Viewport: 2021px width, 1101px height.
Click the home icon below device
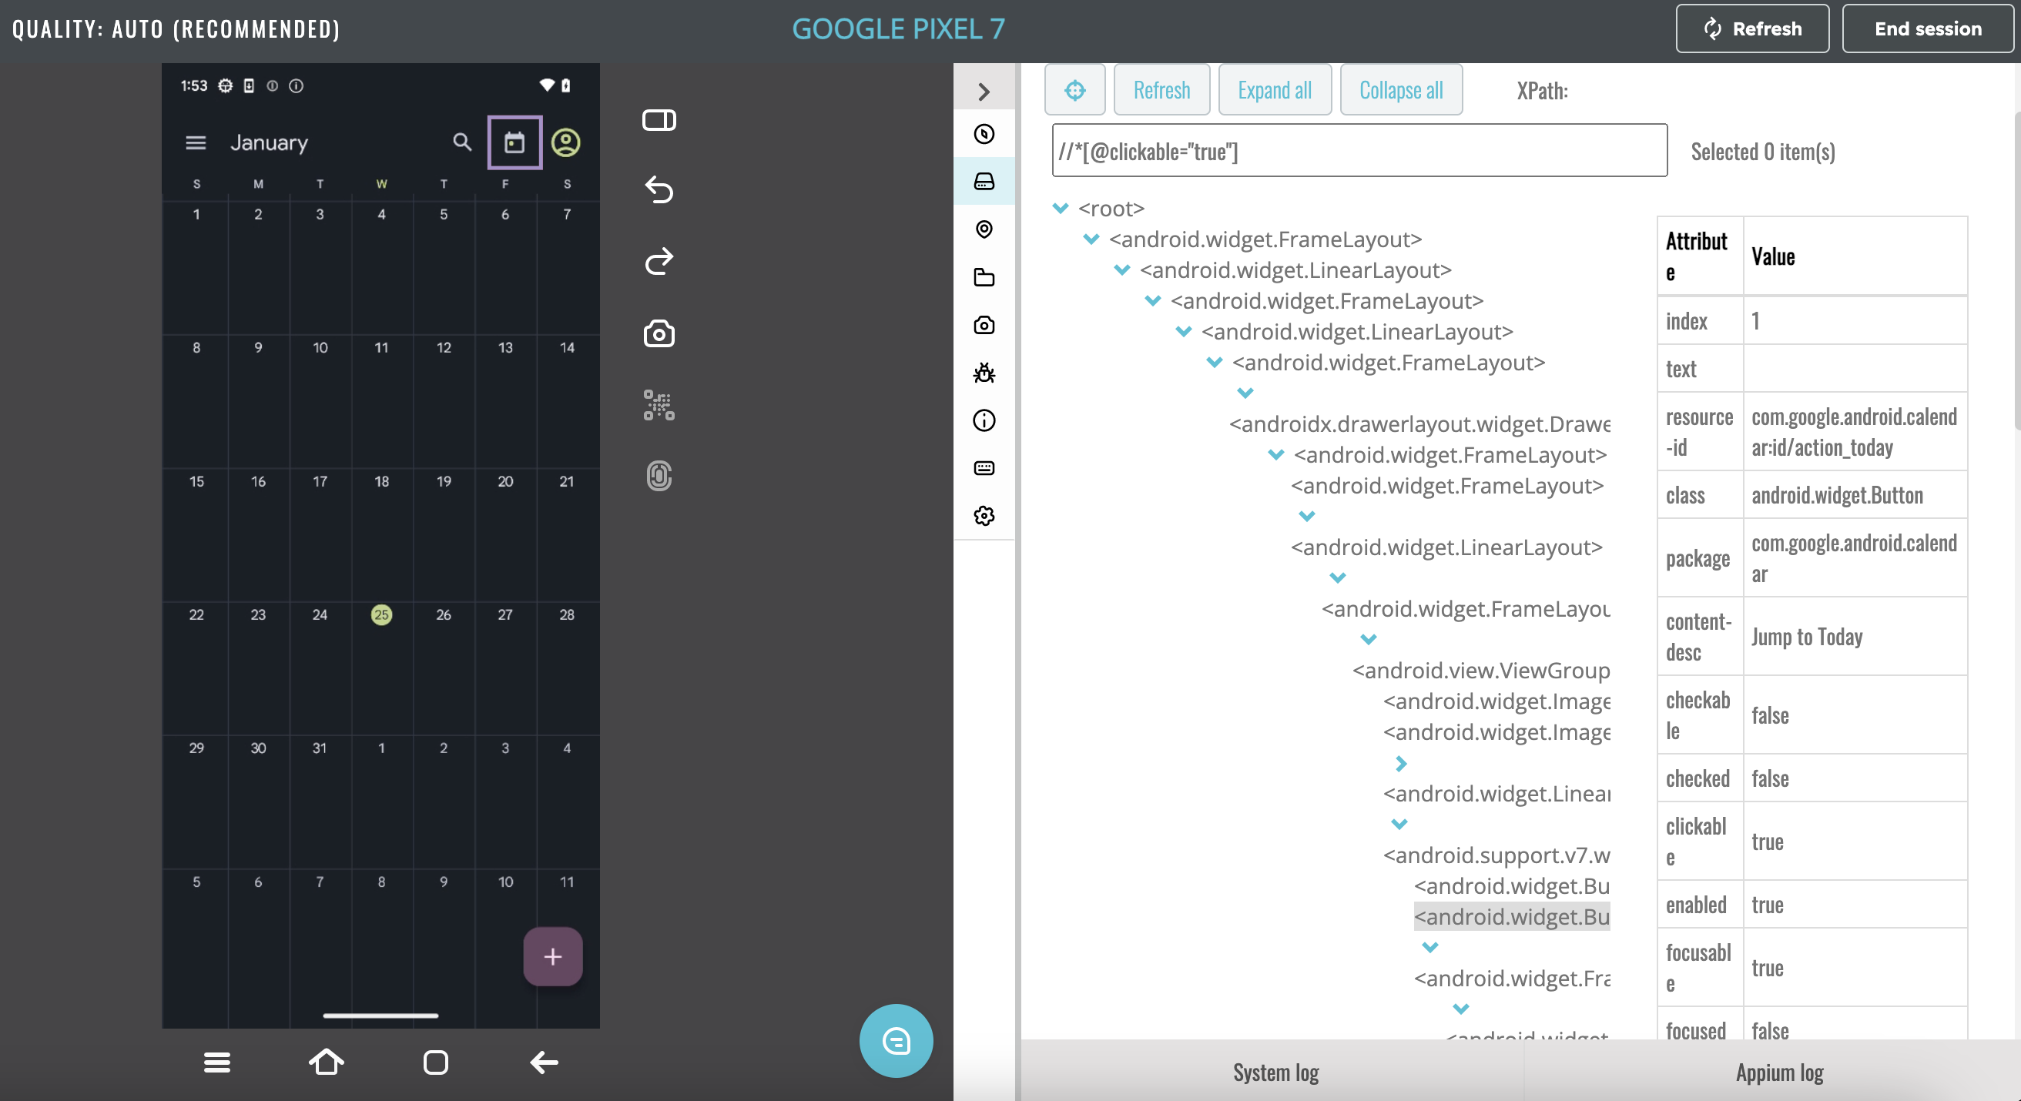click(x=327, y=1063)
